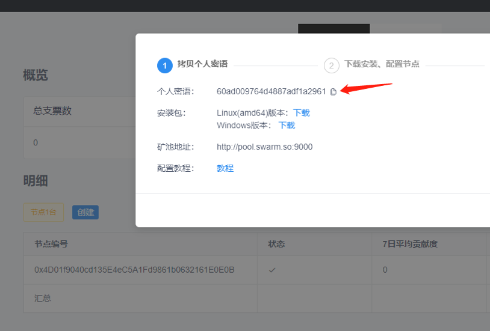Click node ID 0x4D01f9040cd135E4eC5A1Fd9861b0632161E0E0B

pos(134,270)
